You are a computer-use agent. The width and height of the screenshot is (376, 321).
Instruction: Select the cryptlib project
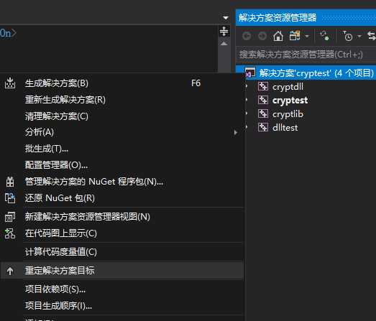tap(288, 114)
